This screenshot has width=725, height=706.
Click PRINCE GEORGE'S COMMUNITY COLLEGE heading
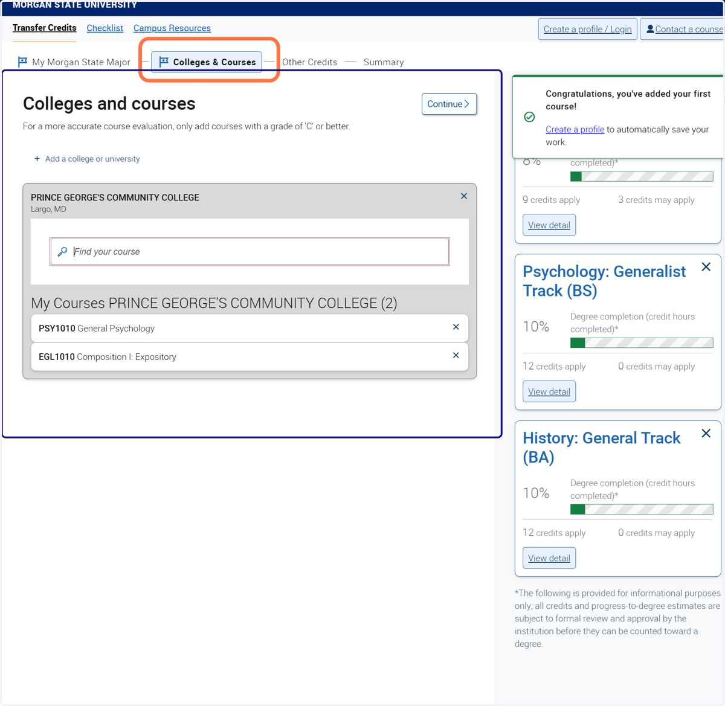click(115, 197)
